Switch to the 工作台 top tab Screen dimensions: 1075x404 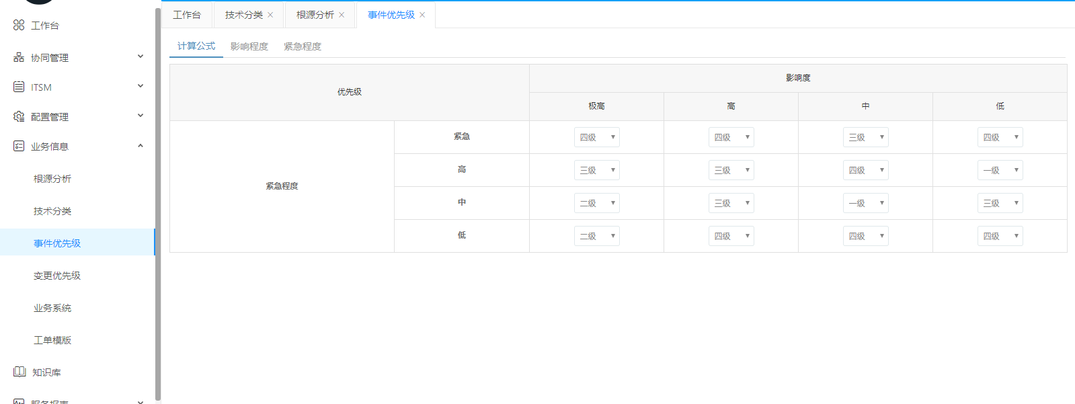click(187, 15)
